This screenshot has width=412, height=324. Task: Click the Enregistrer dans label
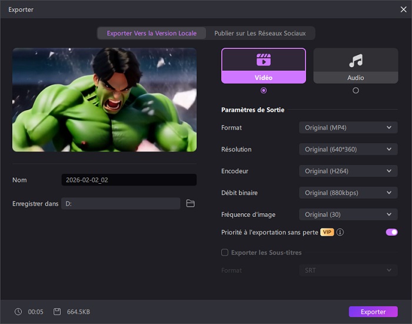[x=35, y=204]
